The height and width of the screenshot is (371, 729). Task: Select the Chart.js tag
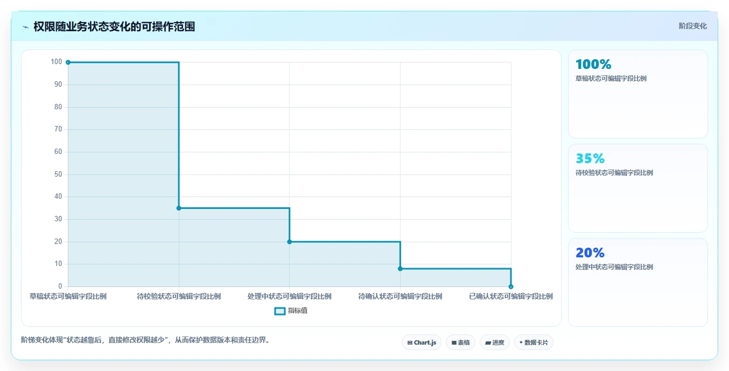pos(422,342)
